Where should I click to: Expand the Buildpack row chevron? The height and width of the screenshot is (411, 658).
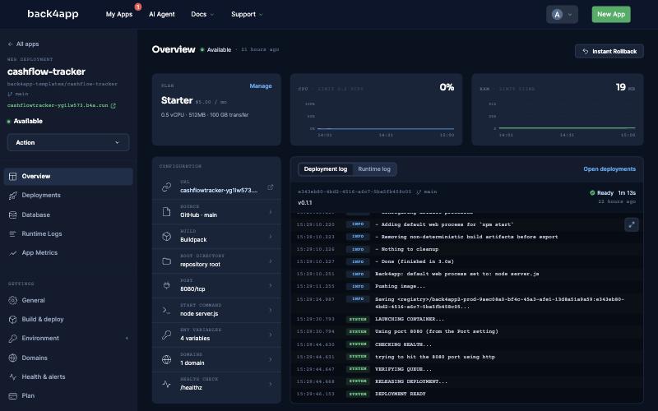click(x=271, y=237)
